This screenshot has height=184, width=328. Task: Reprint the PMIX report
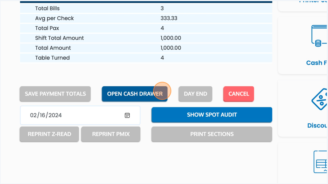pos(111,134)
